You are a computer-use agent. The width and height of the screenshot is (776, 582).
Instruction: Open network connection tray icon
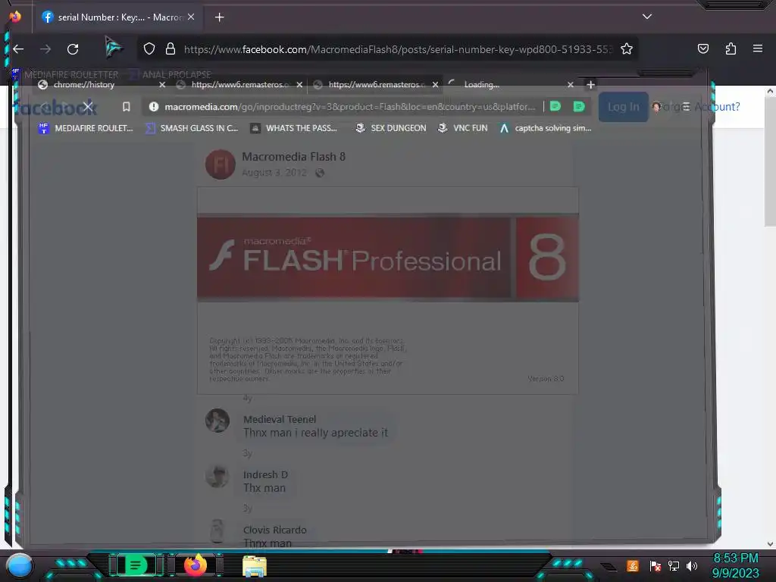(673, 565)
